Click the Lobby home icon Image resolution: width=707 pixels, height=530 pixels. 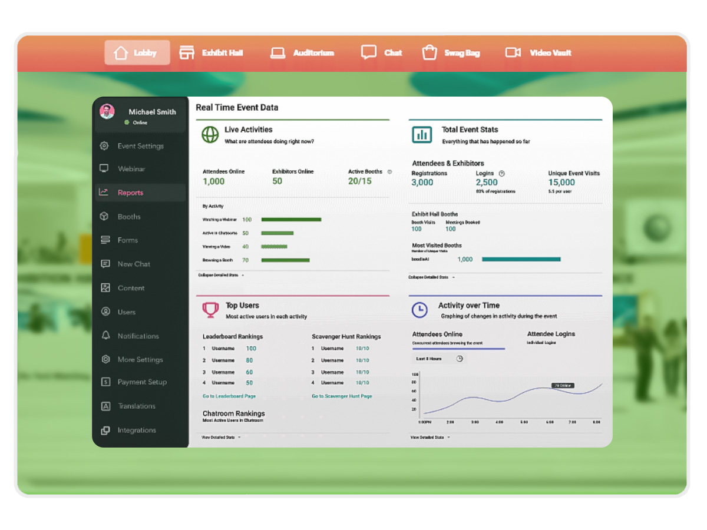point(121,53)
